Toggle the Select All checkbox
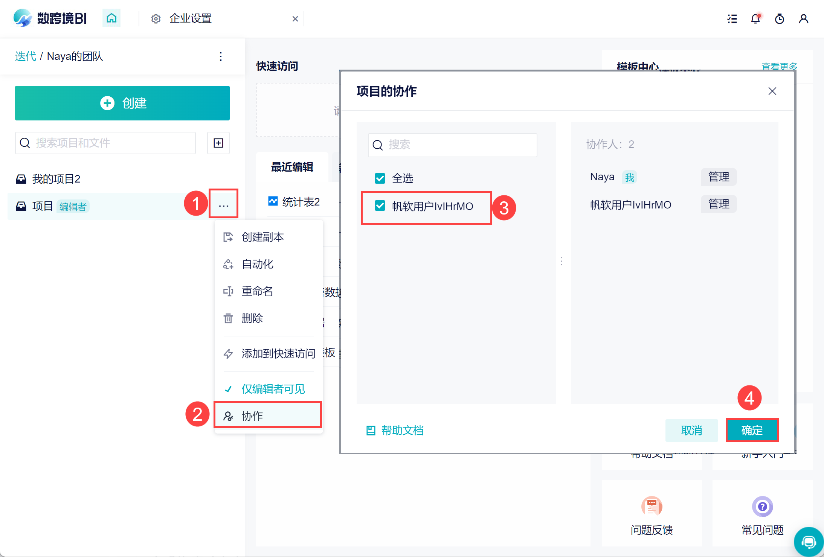The image size is (824, 557). tap(380, 178)
